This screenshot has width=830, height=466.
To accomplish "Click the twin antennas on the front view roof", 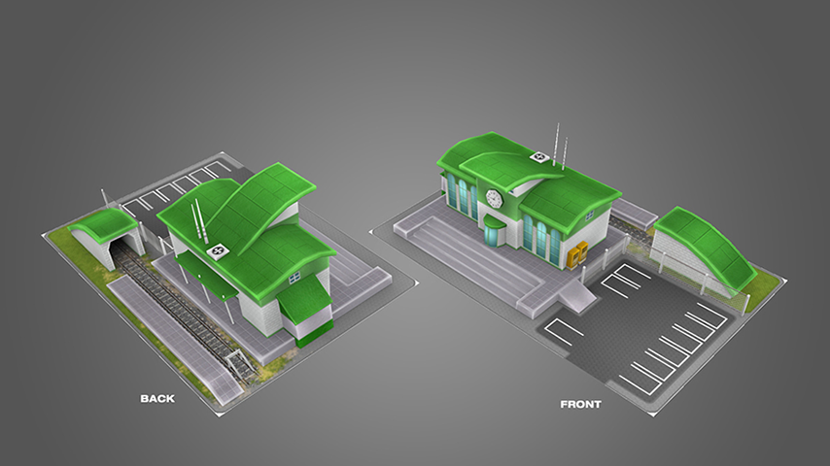I will pos(561,146).
